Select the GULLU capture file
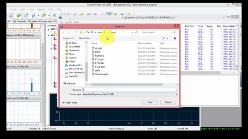 tap(98, 48)
